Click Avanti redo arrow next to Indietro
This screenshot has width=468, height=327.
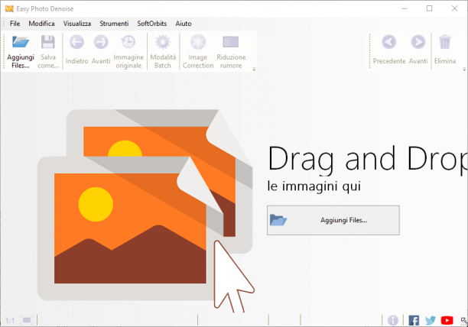click(101, 42)
